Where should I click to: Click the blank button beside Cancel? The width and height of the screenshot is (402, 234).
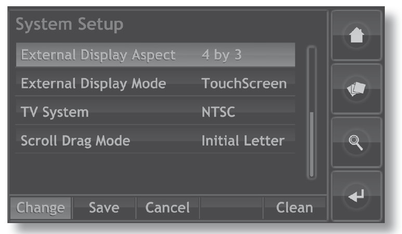pos(231,208)
